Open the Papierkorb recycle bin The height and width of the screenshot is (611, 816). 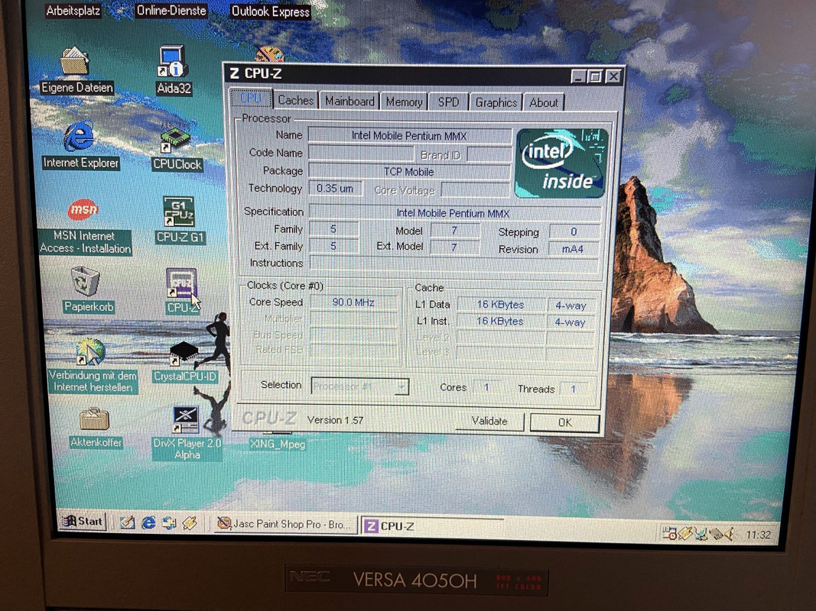(87, 290)
